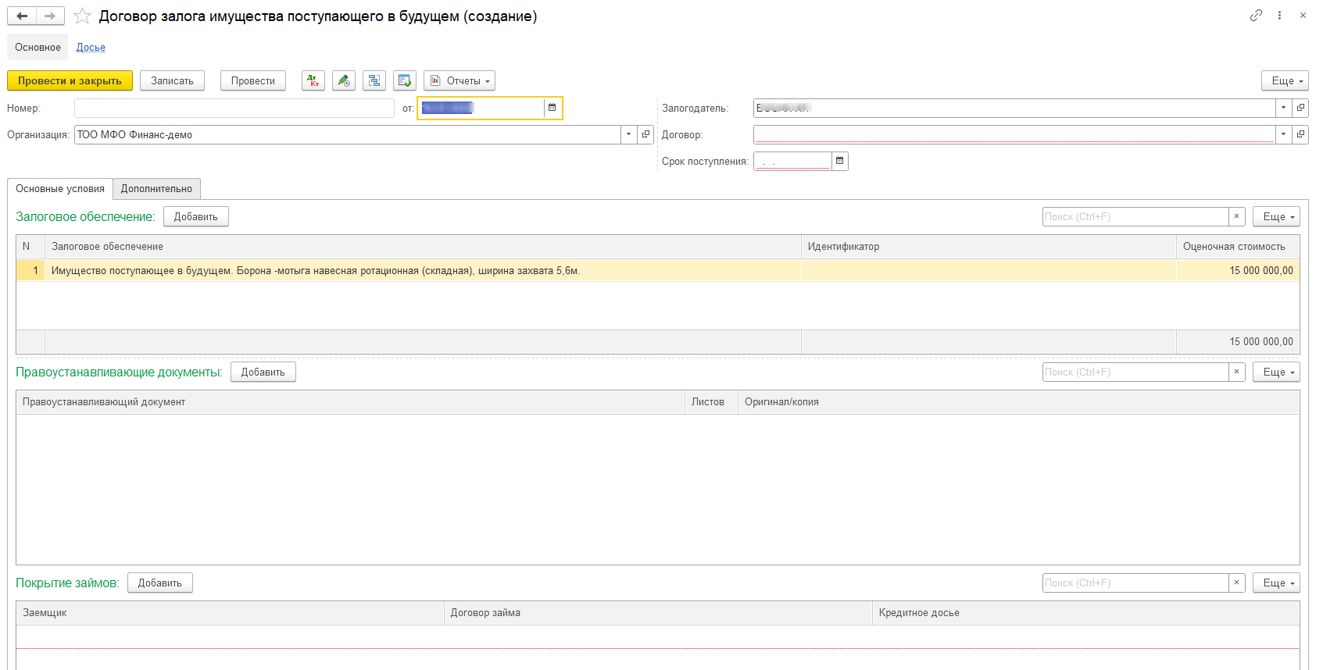The width and height of the screenshot is (1323, 670).
Task: Open Организация record with box icon
Action: [645, 134]
